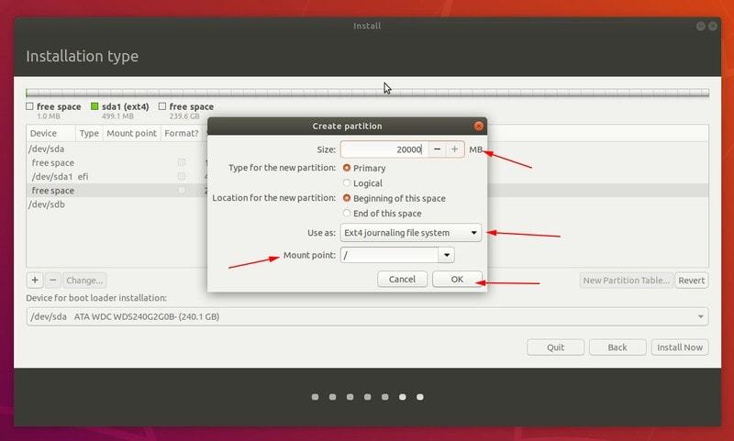
Task: Open boot loader device dropdown
Action: tap(367, 316)
